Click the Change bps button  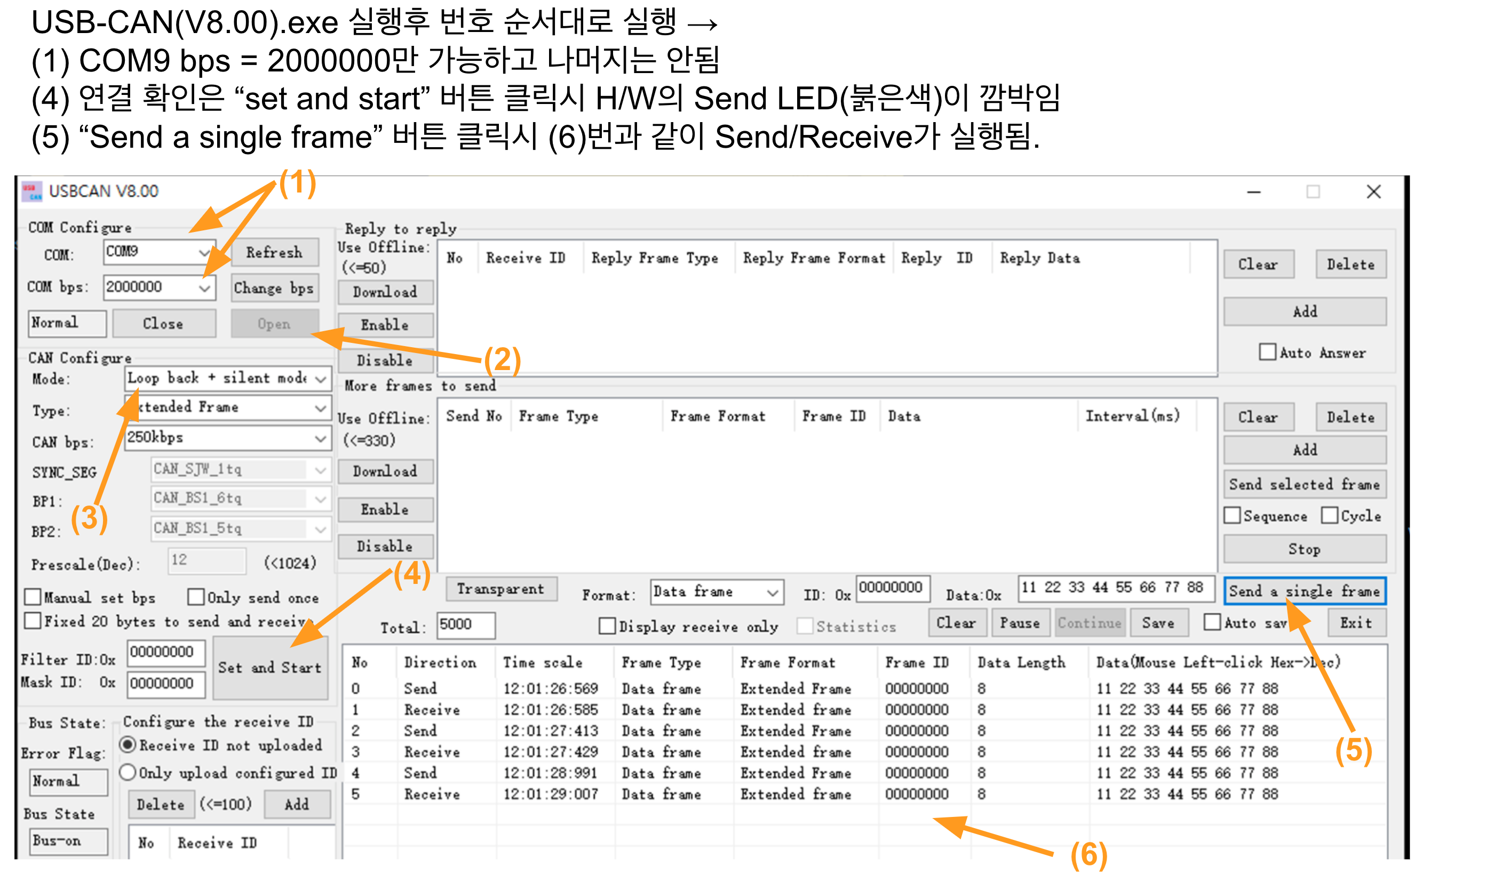coord(274,288)
